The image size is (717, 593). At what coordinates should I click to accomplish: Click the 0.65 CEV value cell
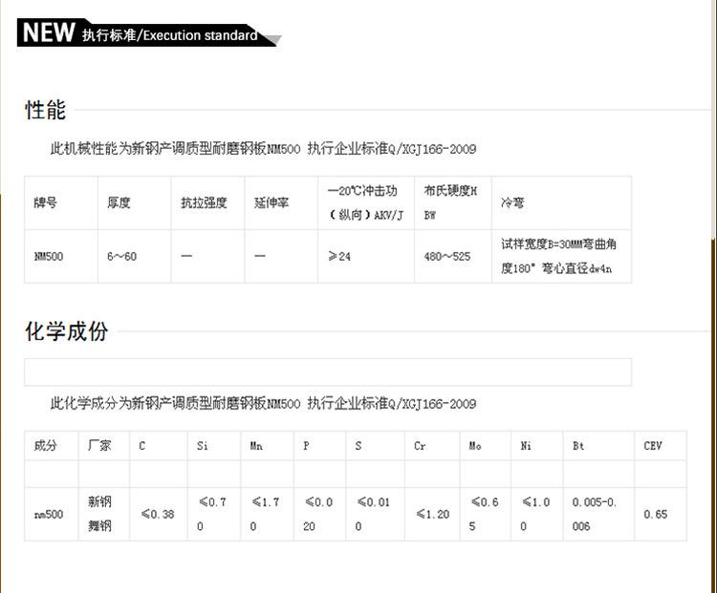coord(661,514)
